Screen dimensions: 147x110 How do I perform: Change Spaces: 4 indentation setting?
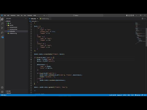click(x=119, y=95)
